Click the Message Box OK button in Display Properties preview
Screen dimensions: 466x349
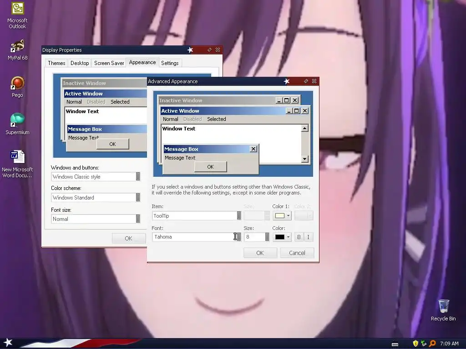click(113, 144)
